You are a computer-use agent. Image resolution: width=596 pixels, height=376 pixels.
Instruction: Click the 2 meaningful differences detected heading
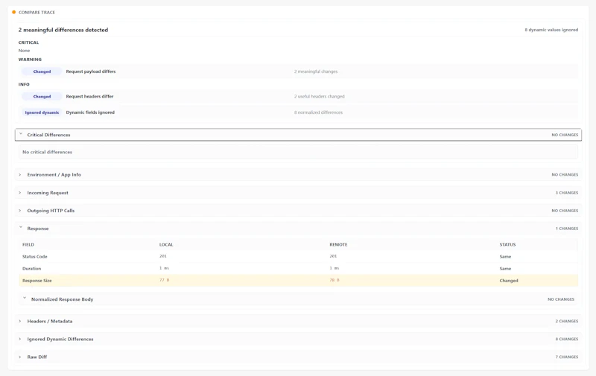tap(63, 30)
